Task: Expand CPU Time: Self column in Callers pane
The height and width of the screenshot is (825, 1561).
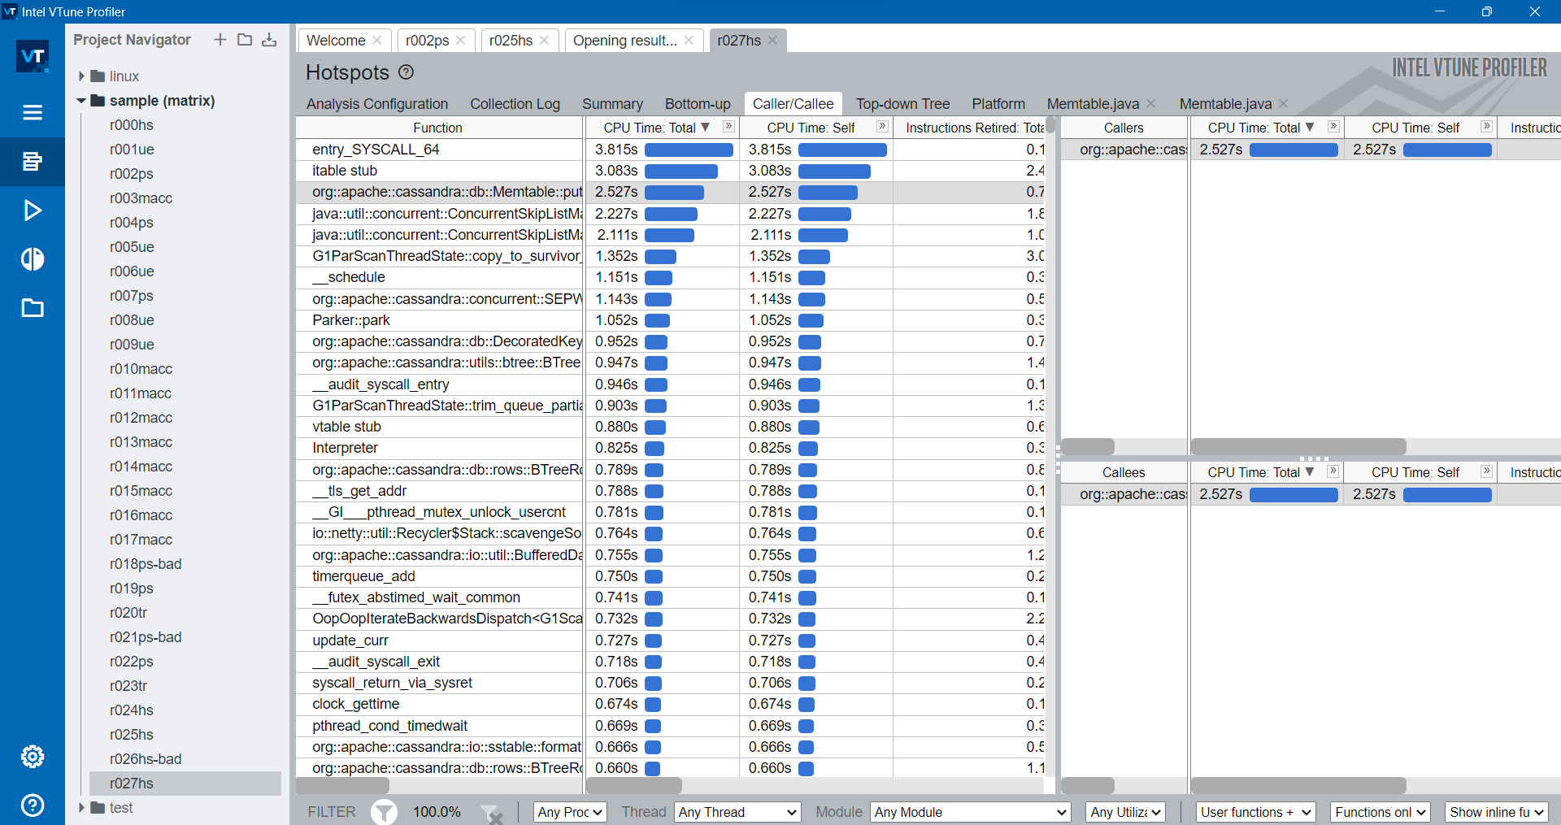Action: (1486, 127)
